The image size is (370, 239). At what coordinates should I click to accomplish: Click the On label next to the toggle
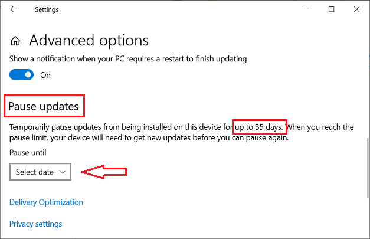(45, 75)
